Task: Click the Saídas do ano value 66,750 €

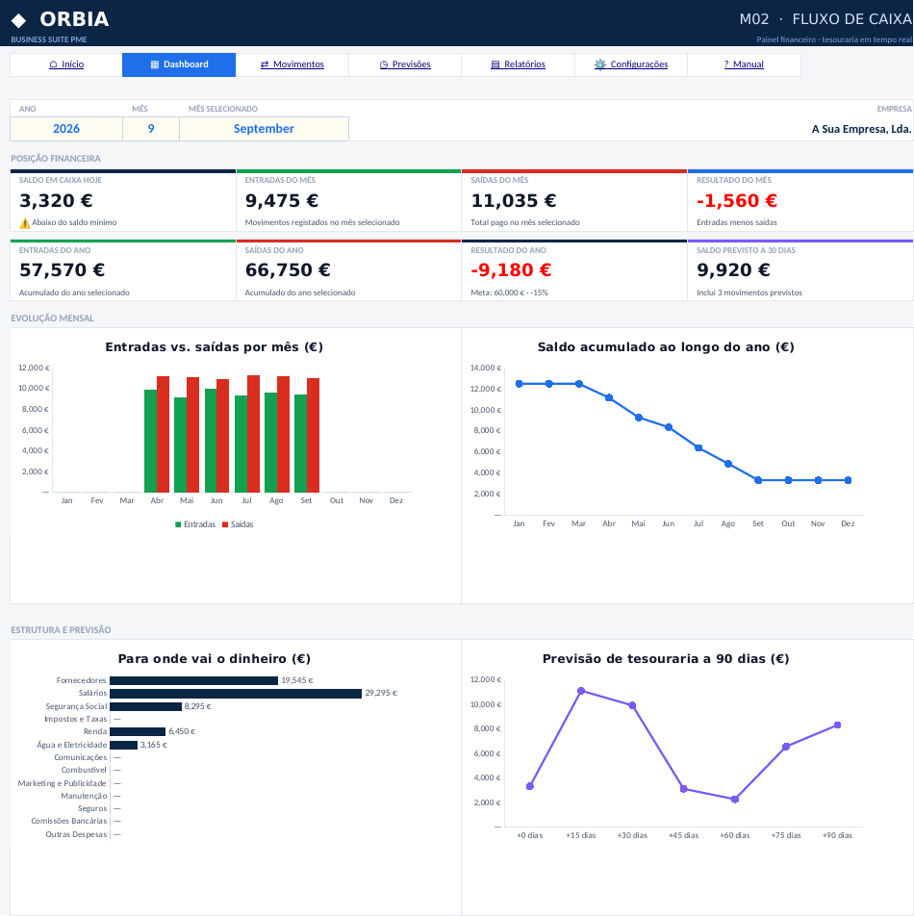Action: (288, 270)
